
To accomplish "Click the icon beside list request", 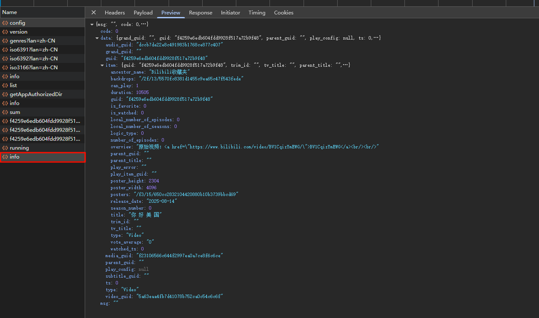I will pos(5,85).
